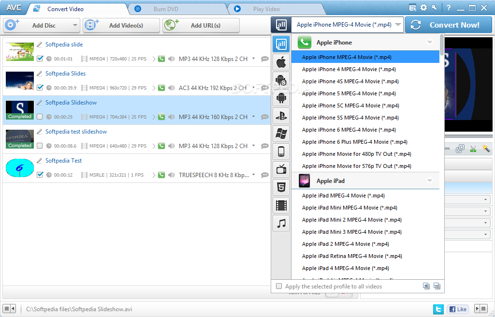
Task: Collapse the Apple iPhone group
Action: [429, 42]
